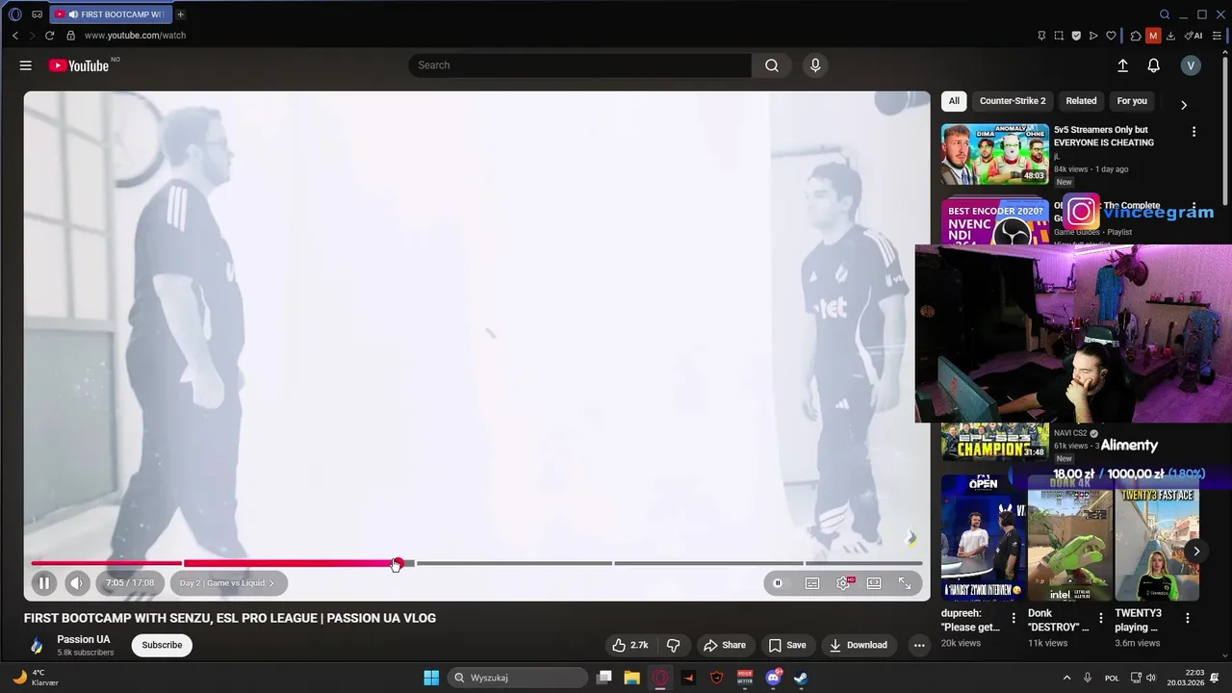Open the 'BEST ENCODER 2020?' thumbnail

pos(995,222)
